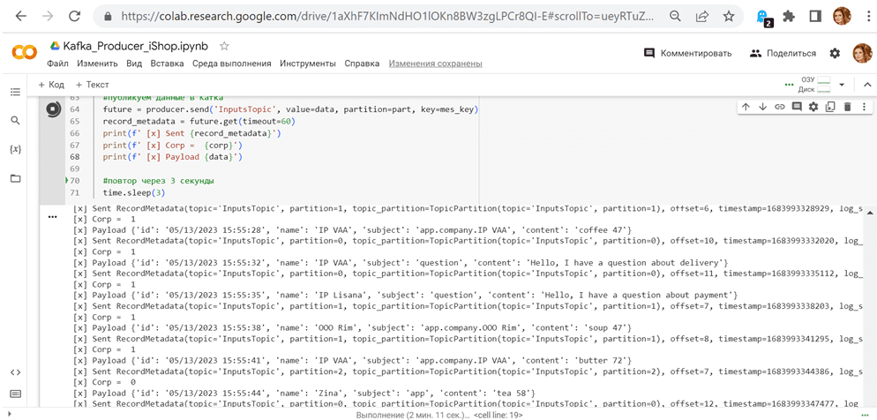The height and width of the screenshot is (420, 877).
Task: Star the Kafka_Producer_iShop.ipynb notebook
Action: [224, 46]
